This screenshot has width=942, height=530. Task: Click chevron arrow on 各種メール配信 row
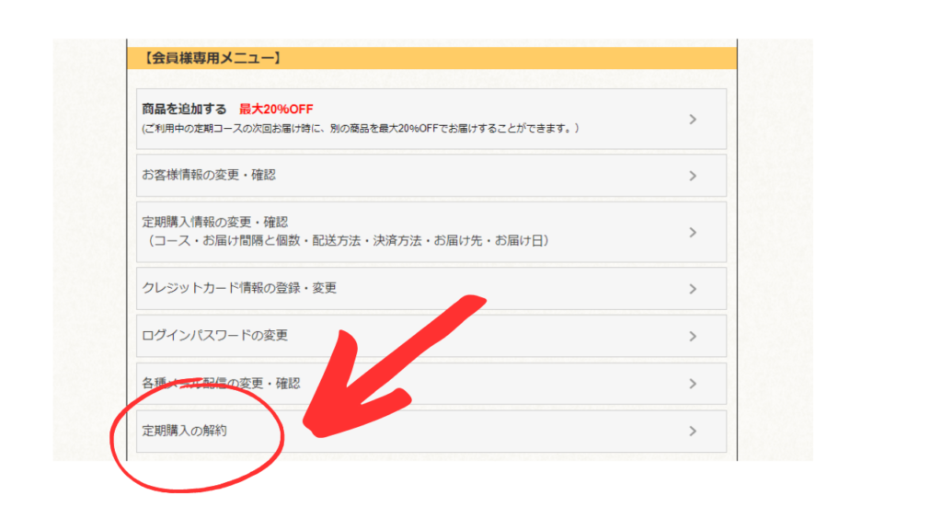(x=693, y=384)
